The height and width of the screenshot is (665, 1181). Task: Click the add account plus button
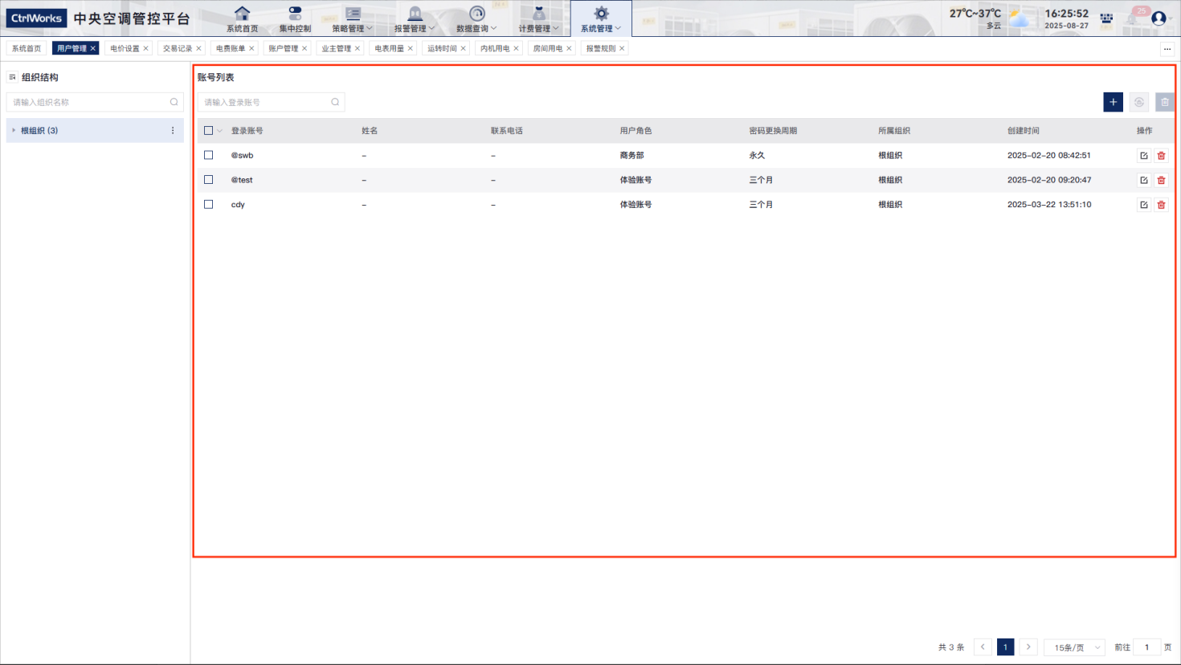[1113, 102]
